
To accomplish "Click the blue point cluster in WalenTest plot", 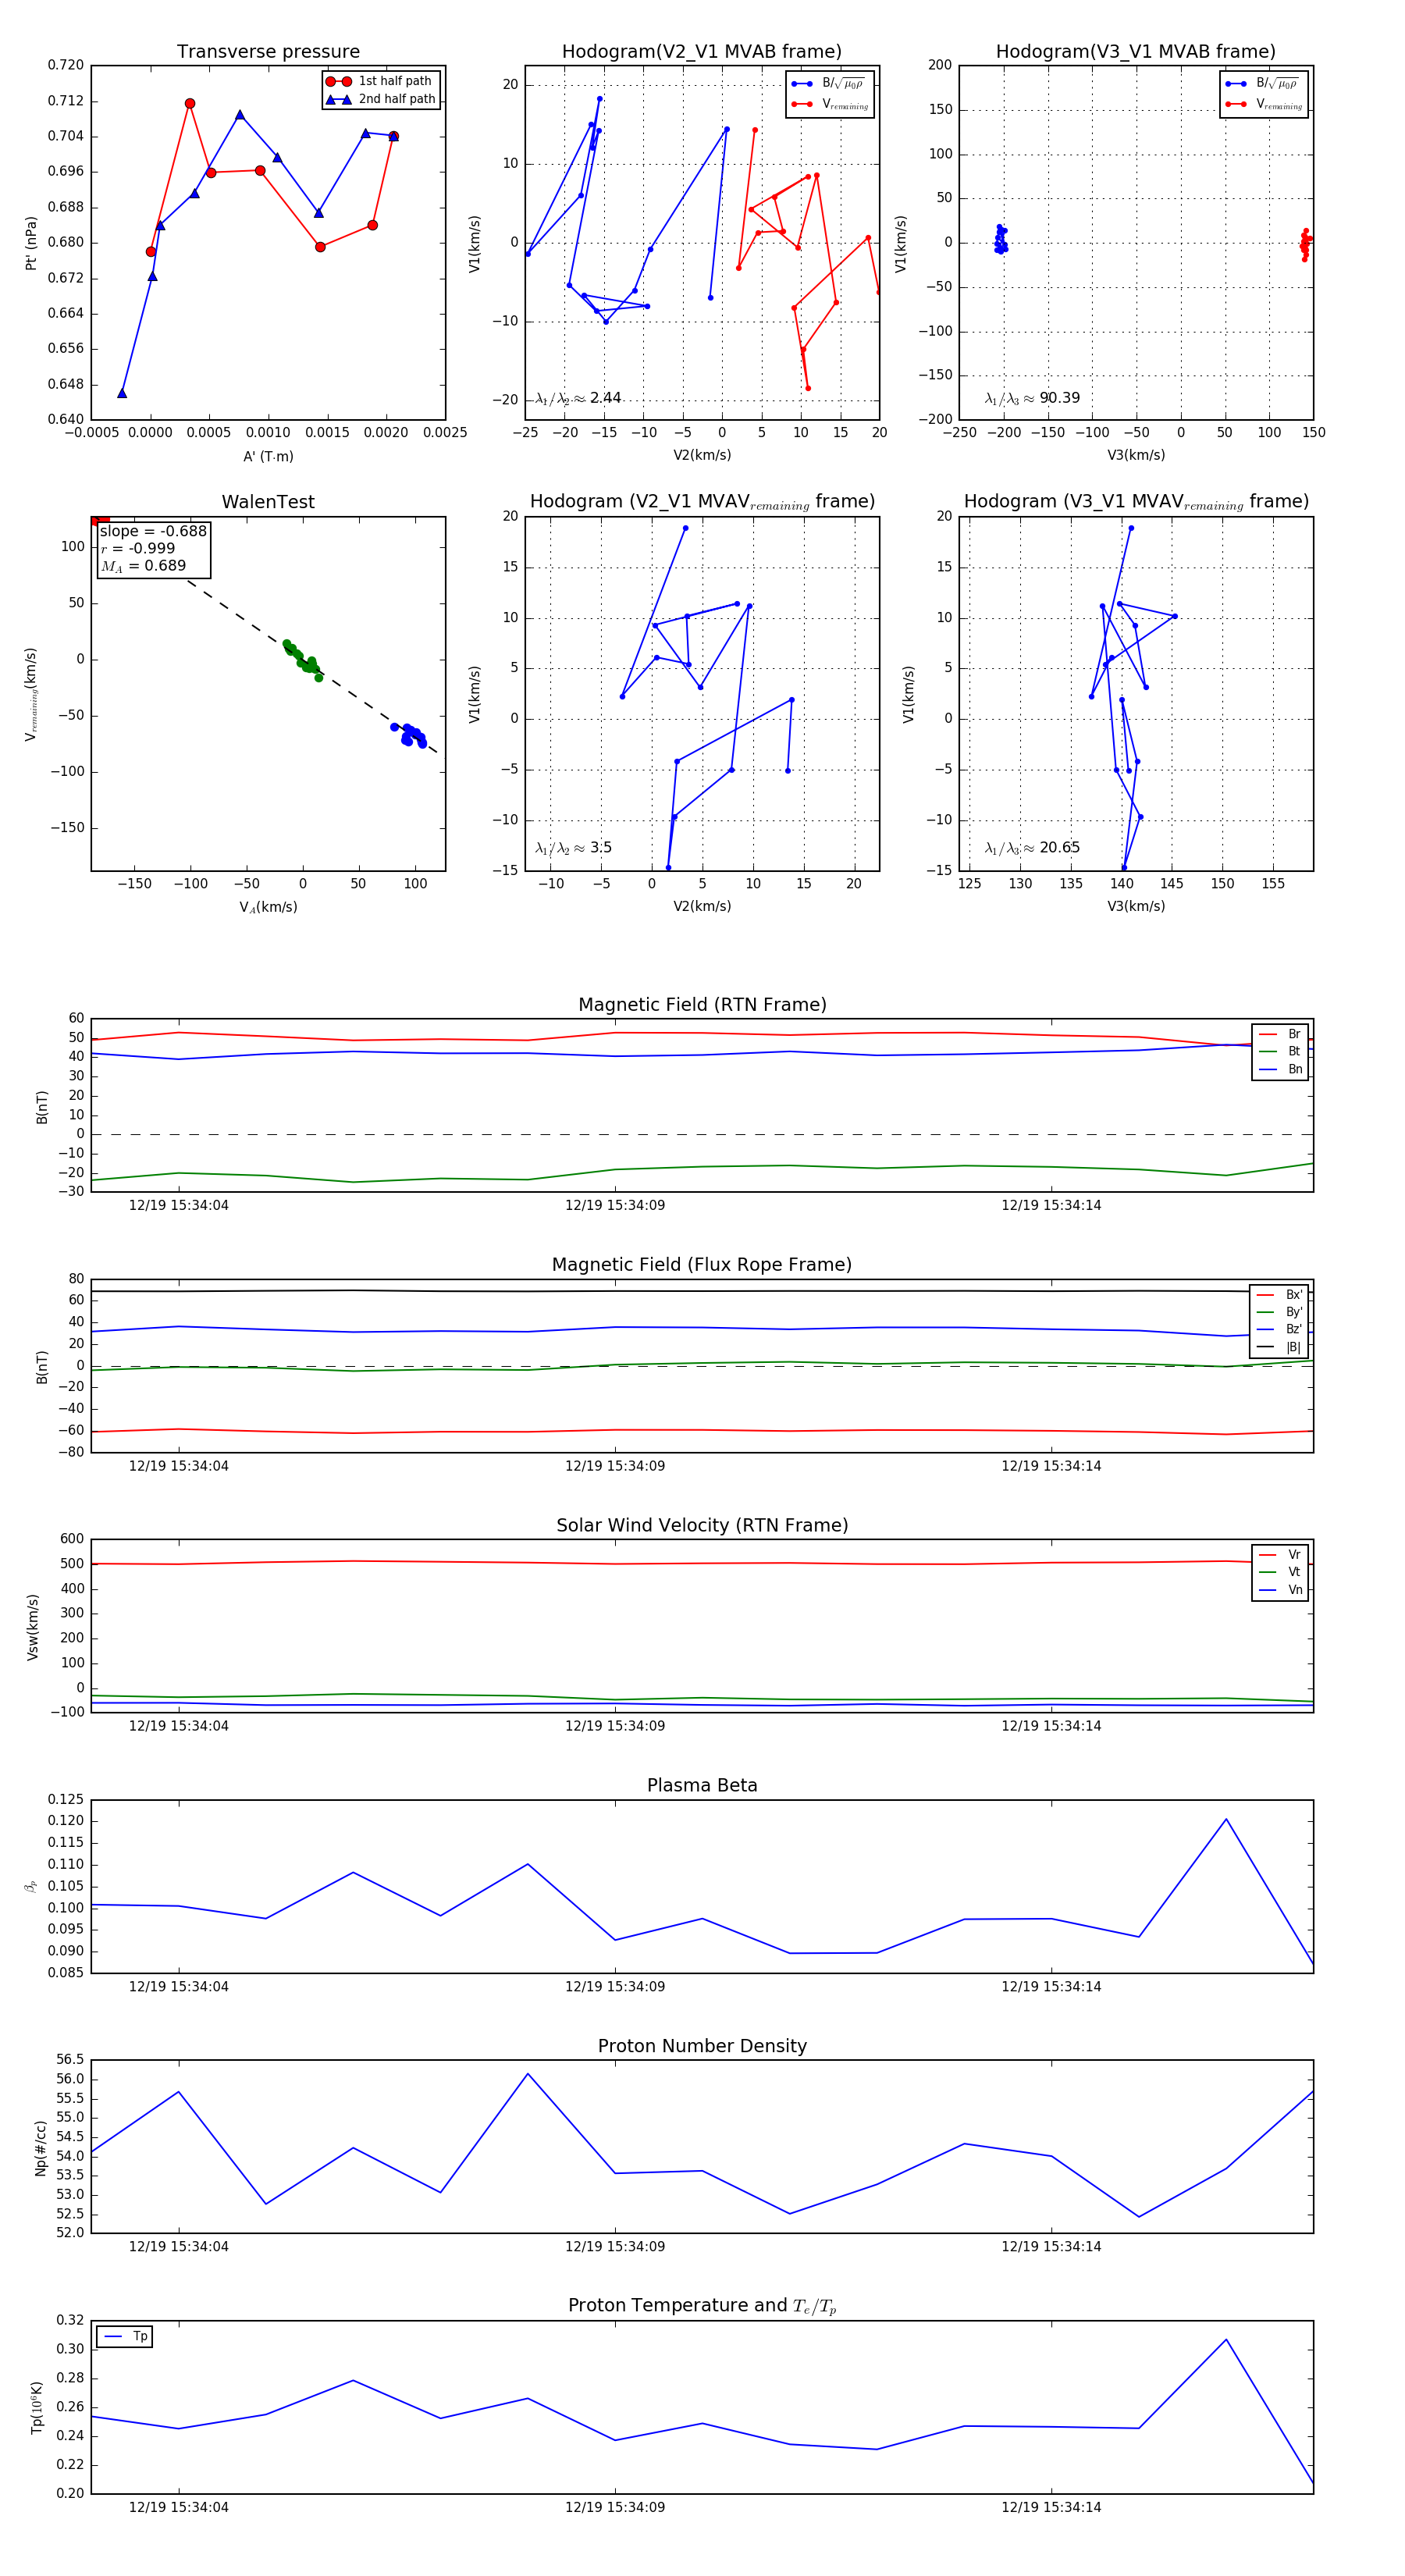I will click(410, 735).
